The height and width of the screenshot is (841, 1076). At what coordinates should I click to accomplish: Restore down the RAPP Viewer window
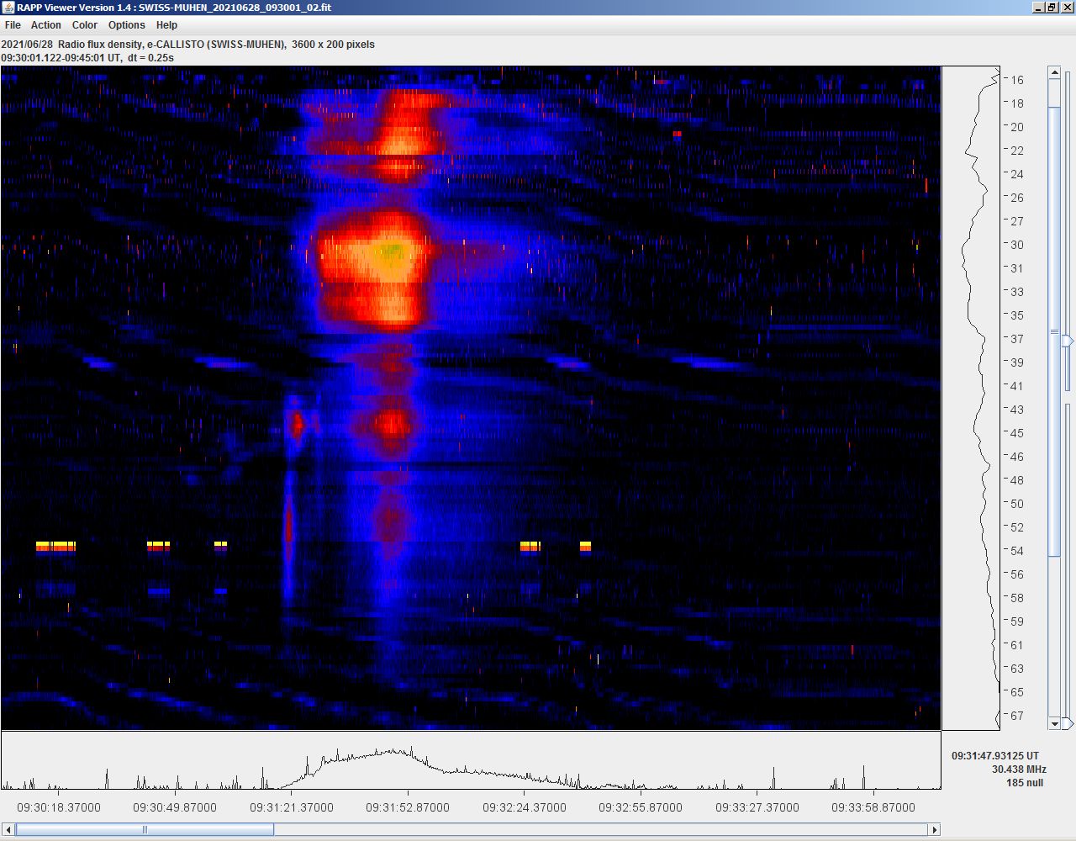(x=1052, y=8)
